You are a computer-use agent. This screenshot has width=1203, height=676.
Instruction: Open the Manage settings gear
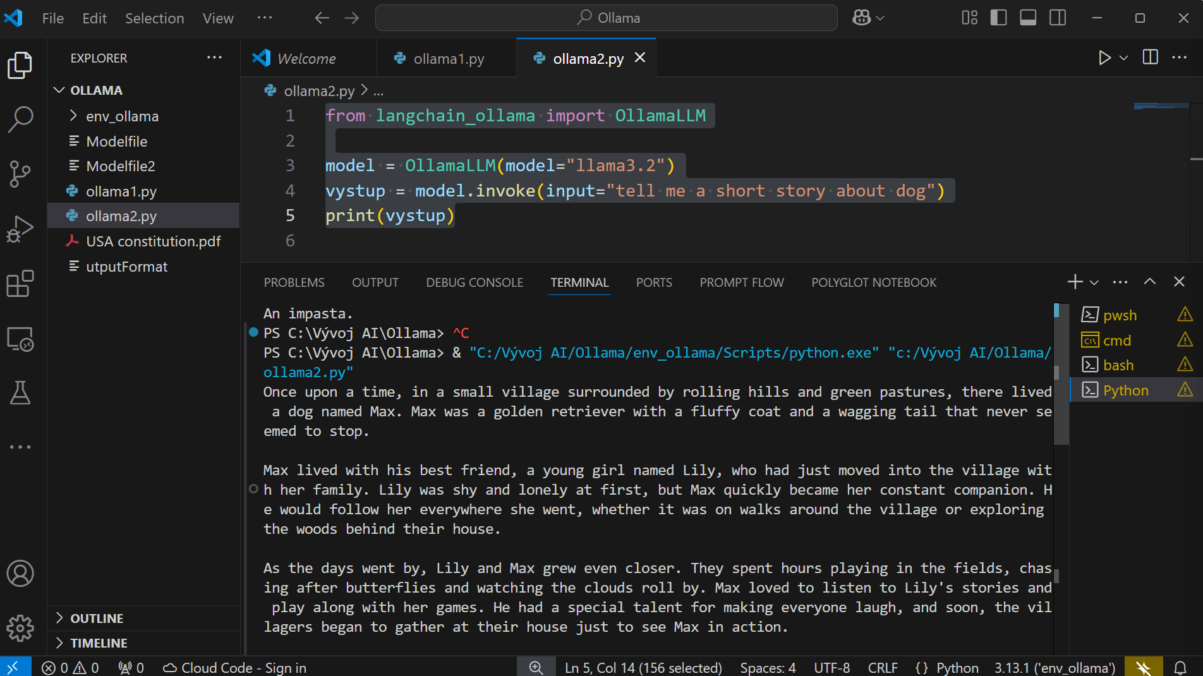20,628
